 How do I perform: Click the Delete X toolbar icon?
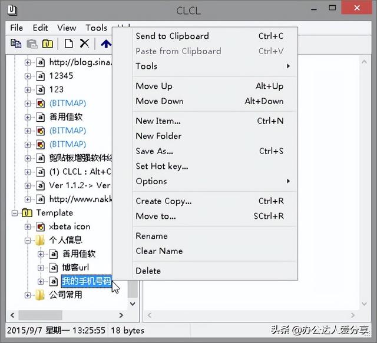tap(84, 44)
